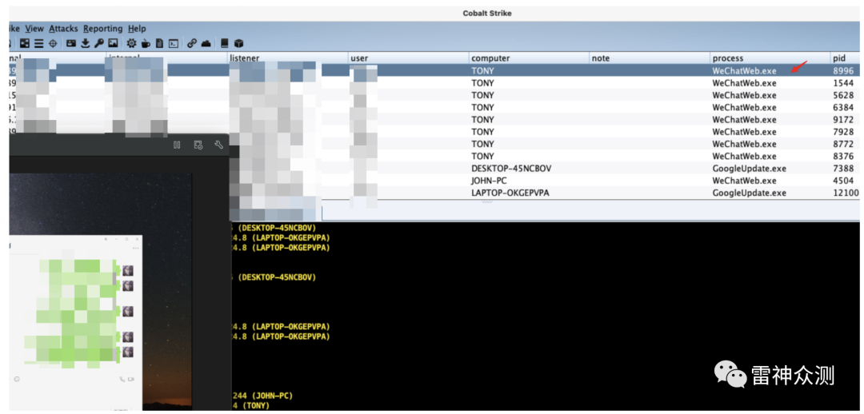The height and width of the screenshot is (414, 864).
Task: Click the phone call icon in WeChat window
Action: click(x=122, y=380)
